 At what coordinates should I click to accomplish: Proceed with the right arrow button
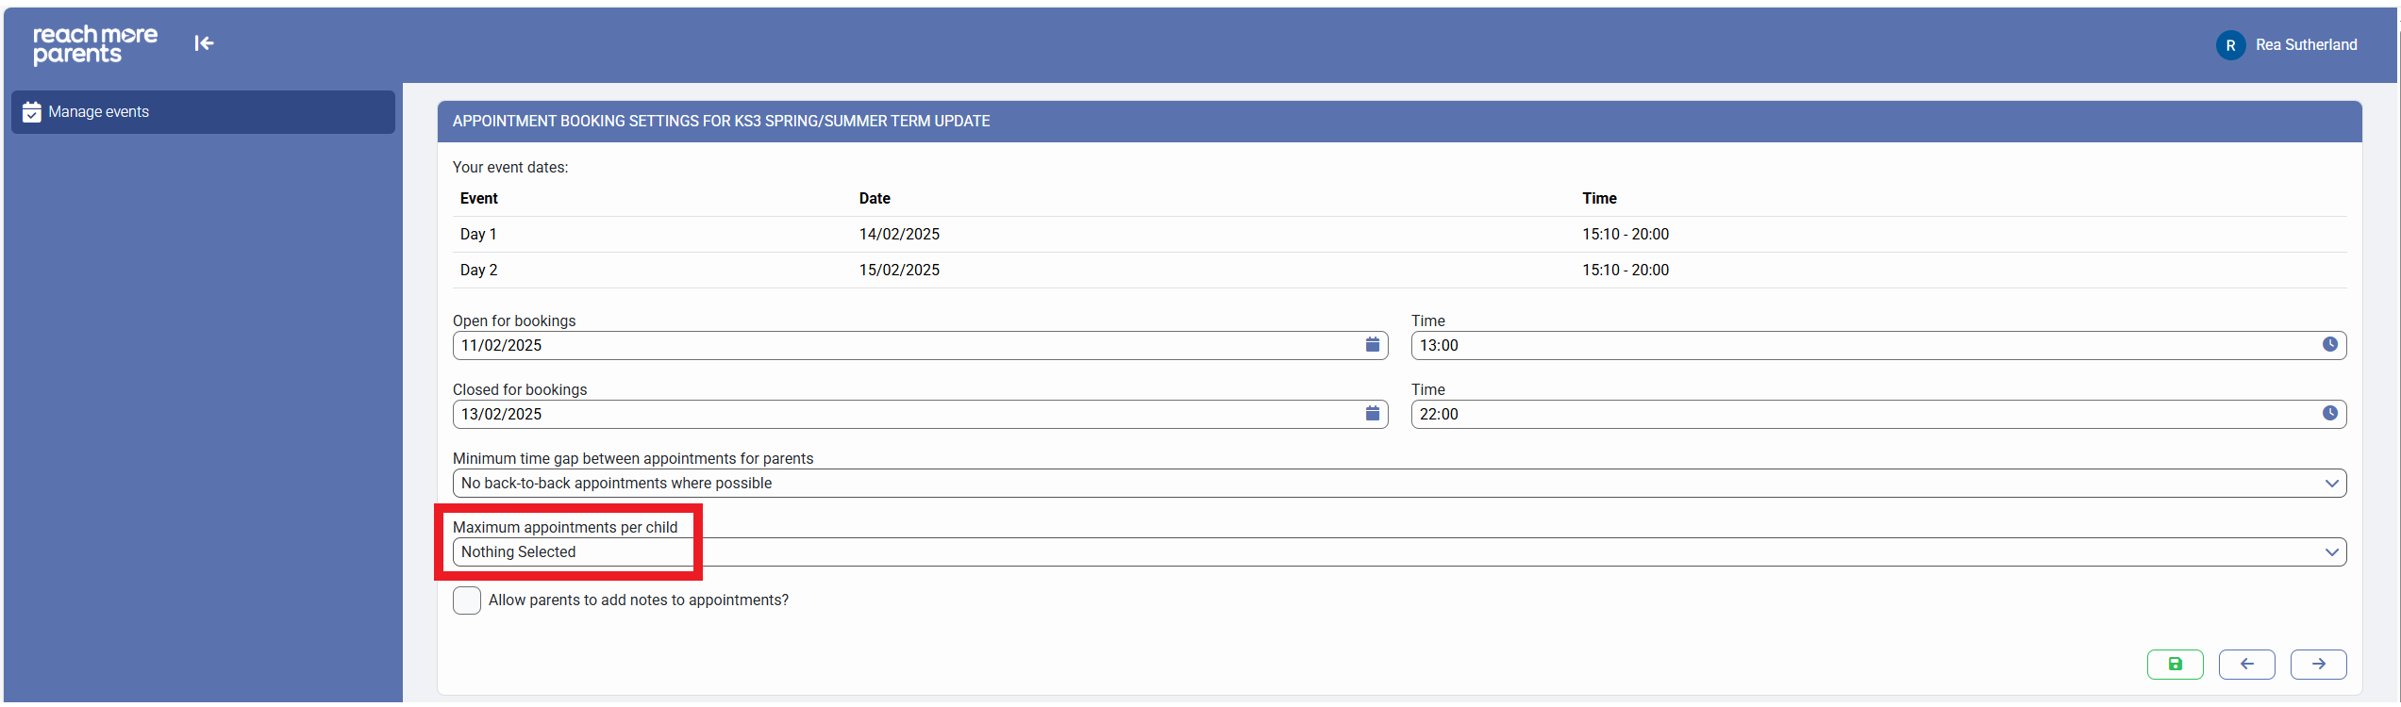pyautogui.click(x=2318, y=665)
